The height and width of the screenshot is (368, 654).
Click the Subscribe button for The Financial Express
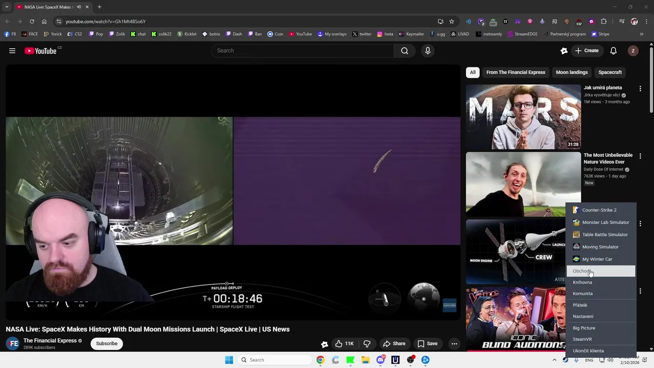coord(107,343)
